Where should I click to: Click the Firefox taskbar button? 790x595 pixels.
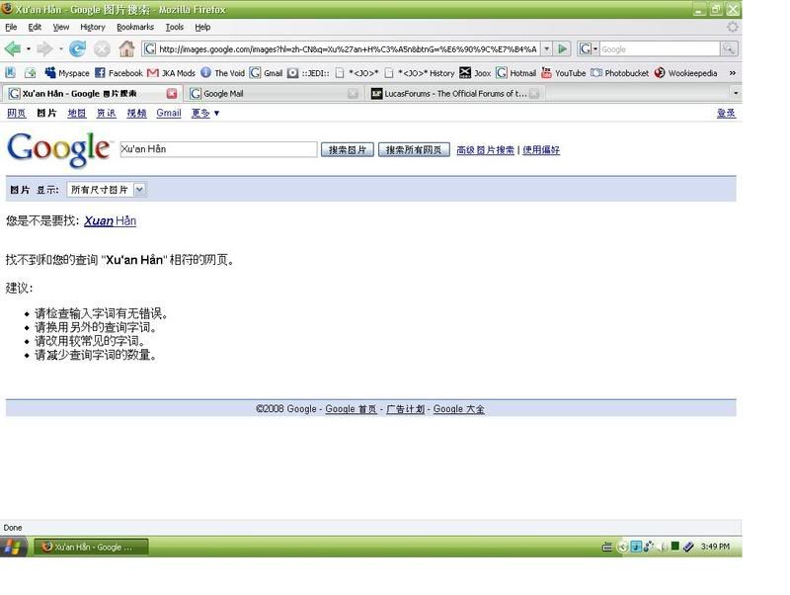[x=91, y=547]
